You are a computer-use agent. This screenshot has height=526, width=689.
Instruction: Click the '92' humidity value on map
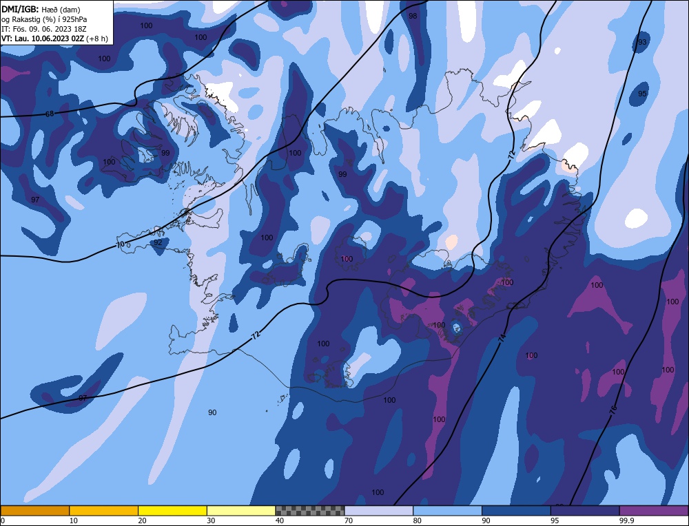pyautogui.click(x=158, y=242)
